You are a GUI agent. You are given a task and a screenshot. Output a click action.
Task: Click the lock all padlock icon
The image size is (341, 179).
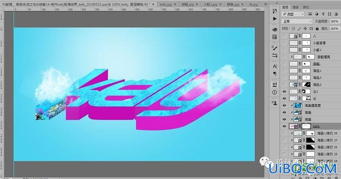317,28
